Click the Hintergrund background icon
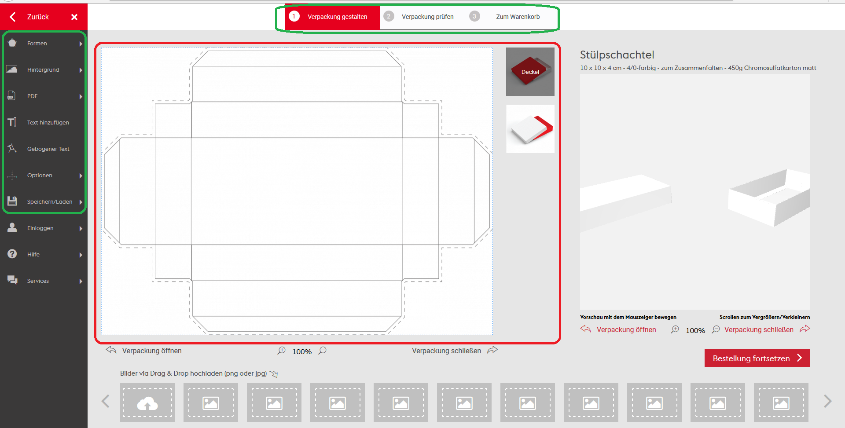The height and width of the screenshot is (428, 845). coord(12,70)
